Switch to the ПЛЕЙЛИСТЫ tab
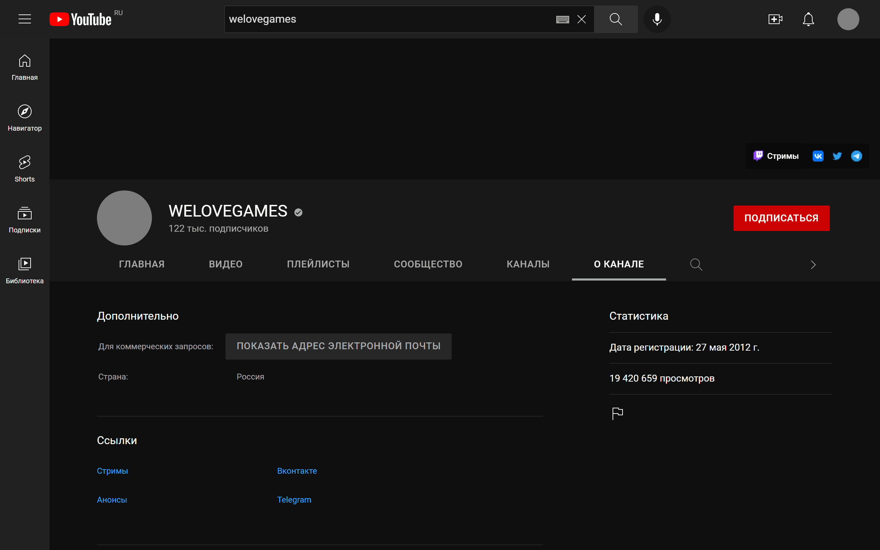Viewport: 880px width, 550px height. coord(317,264)
